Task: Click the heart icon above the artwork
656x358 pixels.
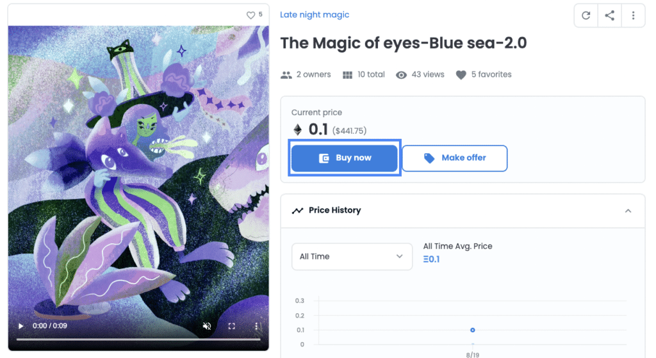Action: point(250,15)
